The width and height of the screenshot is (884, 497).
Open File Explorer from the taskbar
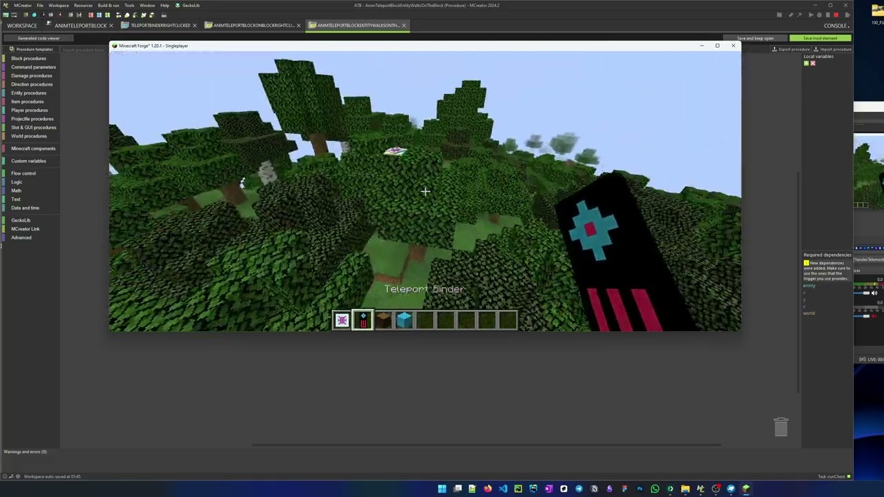click(x=685, y=489)
